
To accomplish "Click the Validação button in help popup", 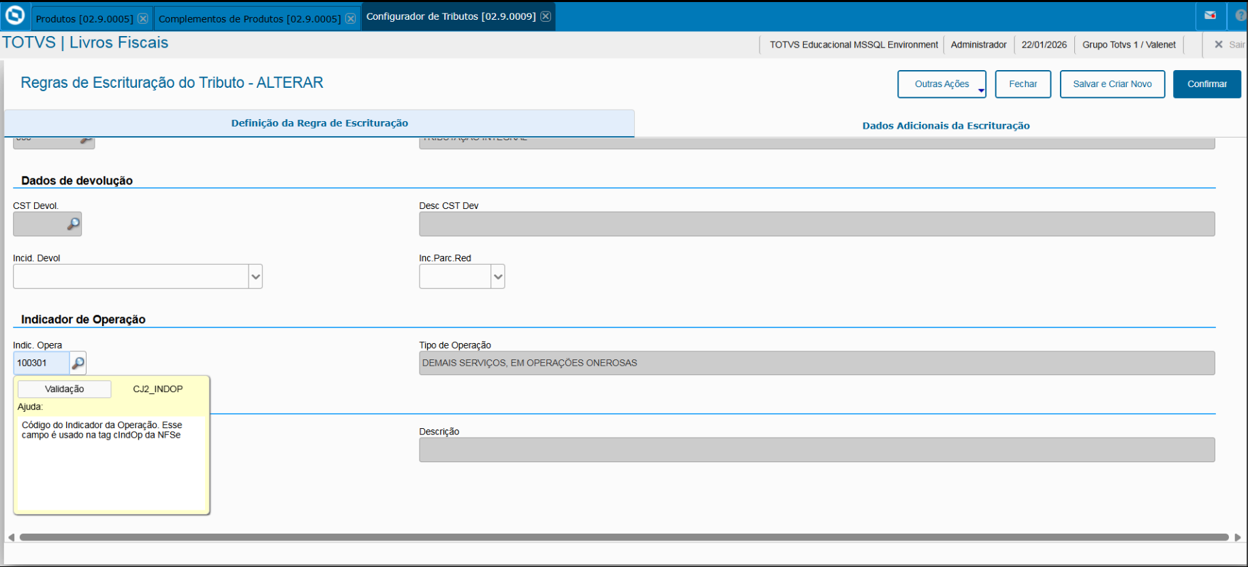I will pos(65,389).
